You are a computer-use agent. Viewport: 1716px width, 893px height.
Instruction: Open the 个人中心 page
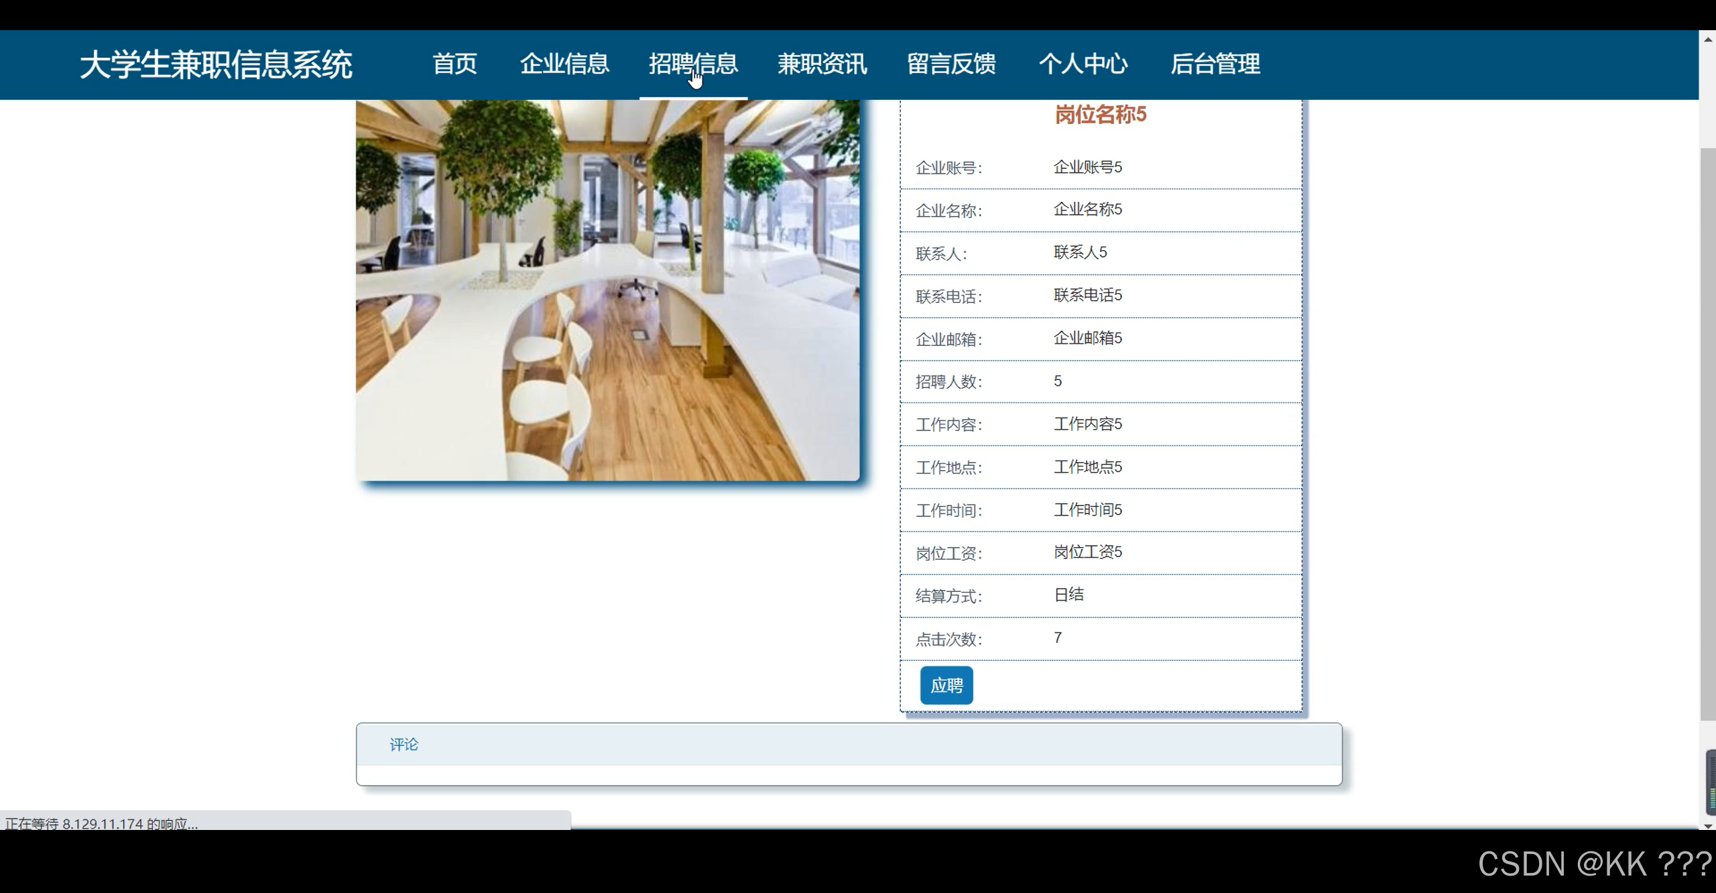click(1083, 64)
